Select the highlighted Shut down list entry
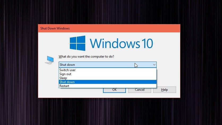 108,82
